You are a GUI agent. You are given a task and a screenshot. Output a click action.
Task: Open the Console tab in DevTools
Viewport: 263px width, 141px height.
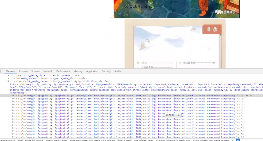(23, 71)
